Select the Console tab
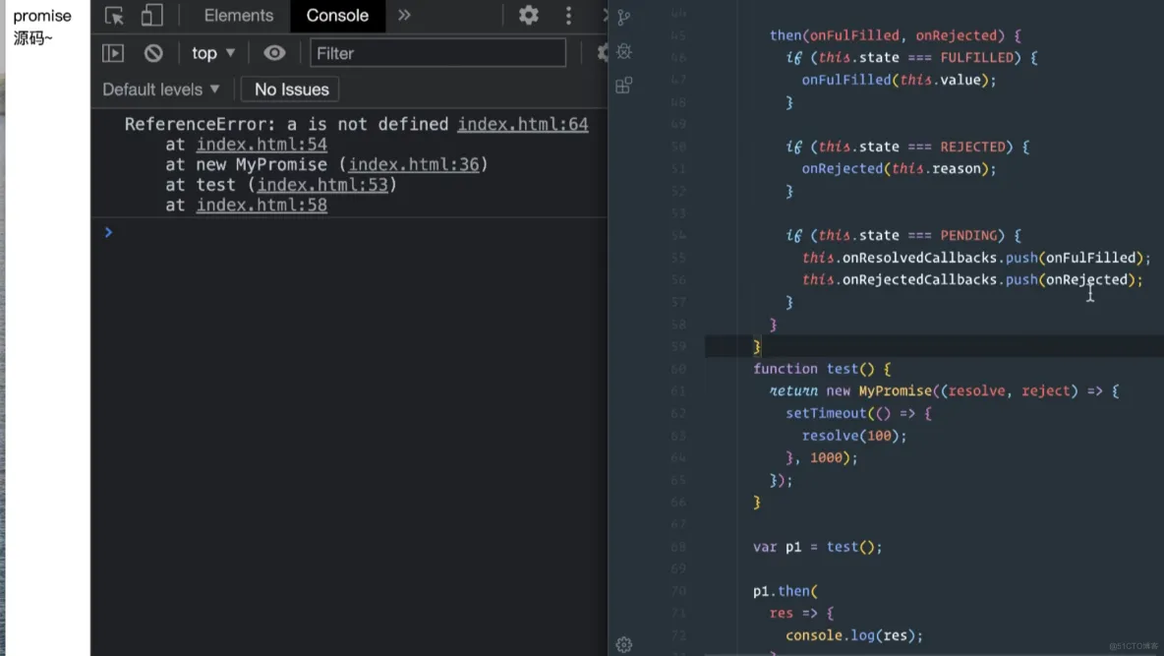This screenshot has width=1164, height=656. coord(337,16)
